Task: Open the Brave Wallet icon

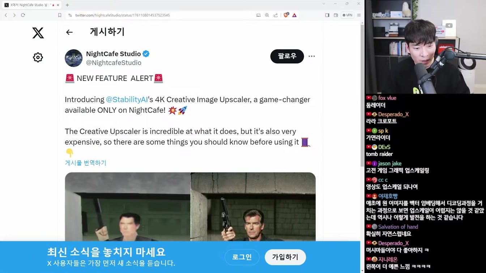Action: click(336, 15)
